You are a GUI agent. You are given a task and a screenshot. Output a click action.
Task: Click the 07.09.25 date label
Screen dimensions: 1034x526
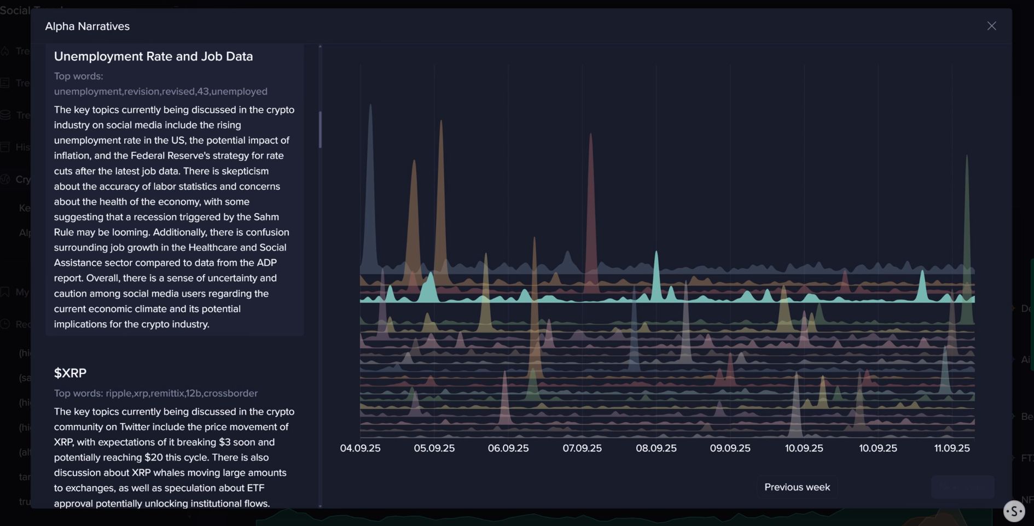click(x=582, y=448)
